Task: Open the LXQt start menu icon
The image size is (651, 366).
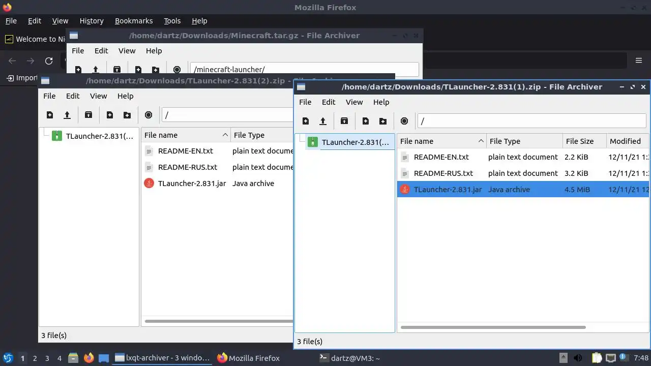Action: point(8,358)
